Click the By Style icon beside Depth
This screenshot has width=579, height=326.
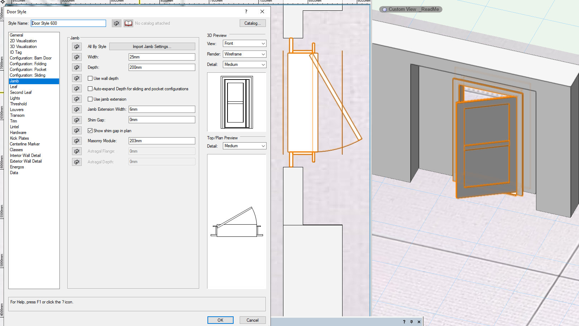(x=77, y=67)
